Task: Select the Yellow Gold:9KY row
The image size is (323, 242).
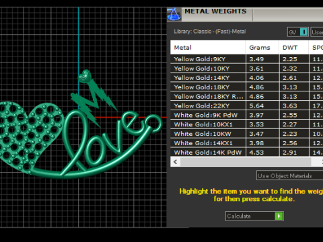Action: coord(246,59)
